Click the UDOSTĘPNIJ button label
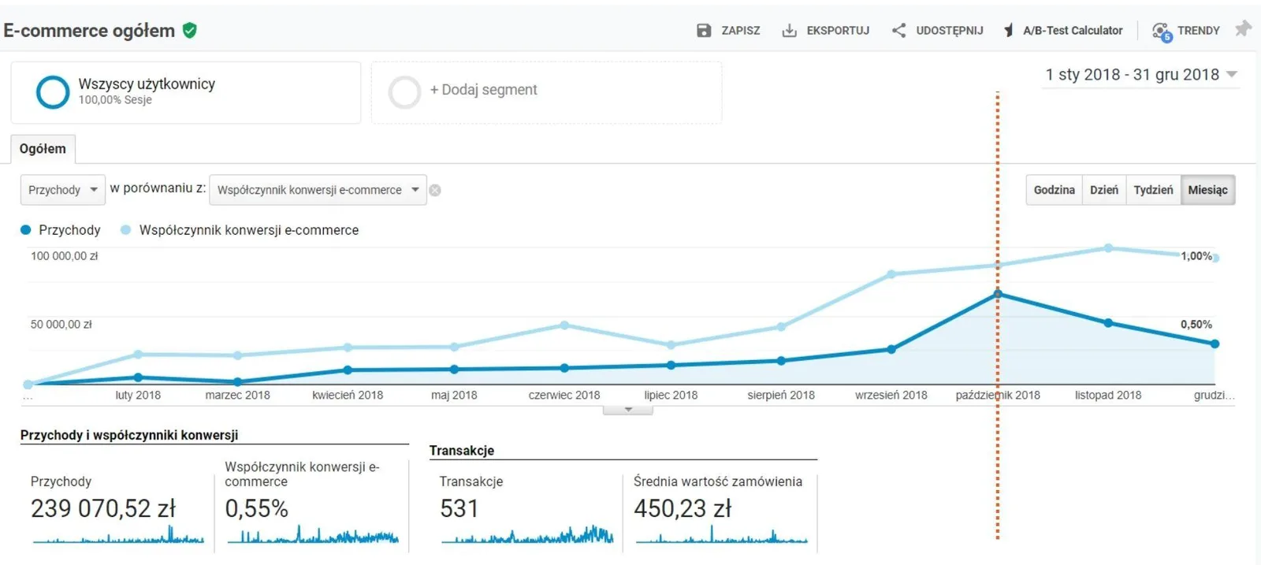The width and height of the screenshot is (1261, 565). pyautogui.click(x=950, y=31)
